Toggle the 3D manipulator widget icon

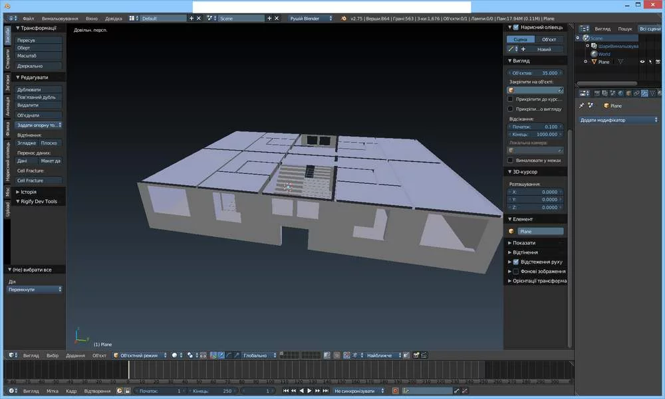tap(213, 355)
